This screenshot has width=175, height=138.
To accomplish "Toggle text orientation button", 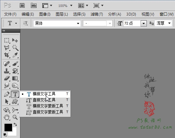I will point(25,23).
